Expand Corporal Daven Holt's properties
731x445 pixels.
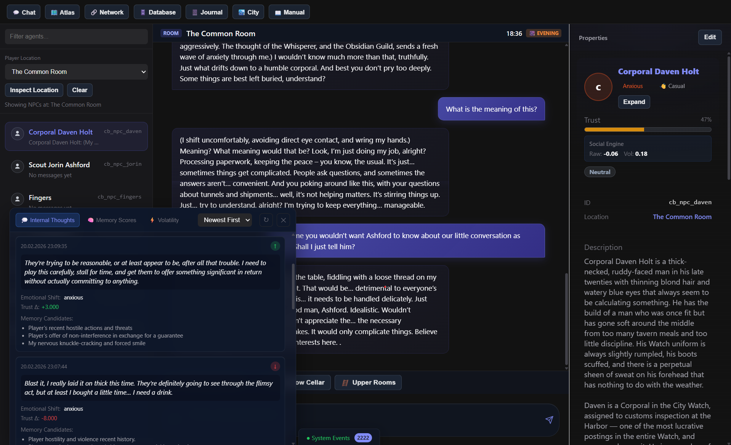pyautogui.click(x=634, y=102)
